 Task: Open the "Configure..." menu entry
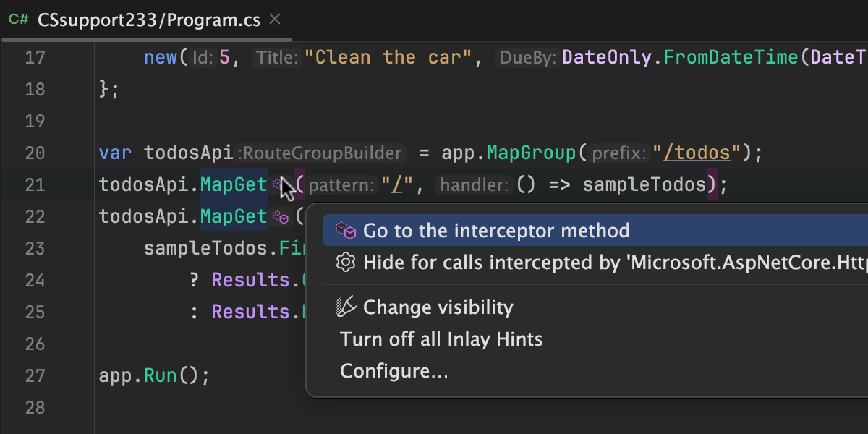point(394,371)
